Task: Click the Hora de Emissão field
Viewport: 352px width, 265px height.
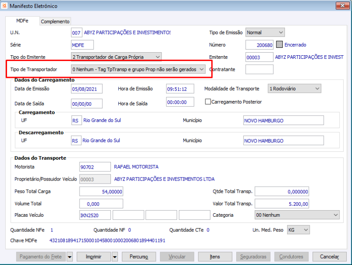Action: coord(180,88)
